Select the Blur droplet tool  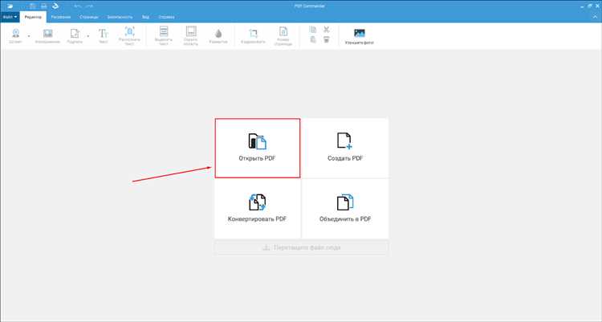[x=218, y=35]
